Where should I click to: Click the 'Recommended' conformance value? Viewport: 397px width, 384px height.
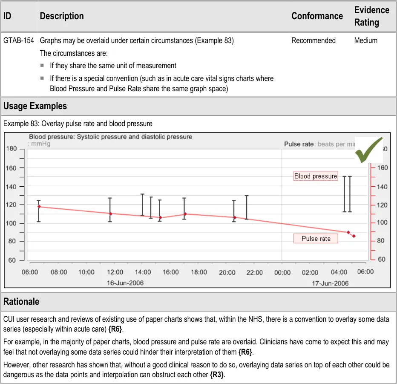[313, 40]
